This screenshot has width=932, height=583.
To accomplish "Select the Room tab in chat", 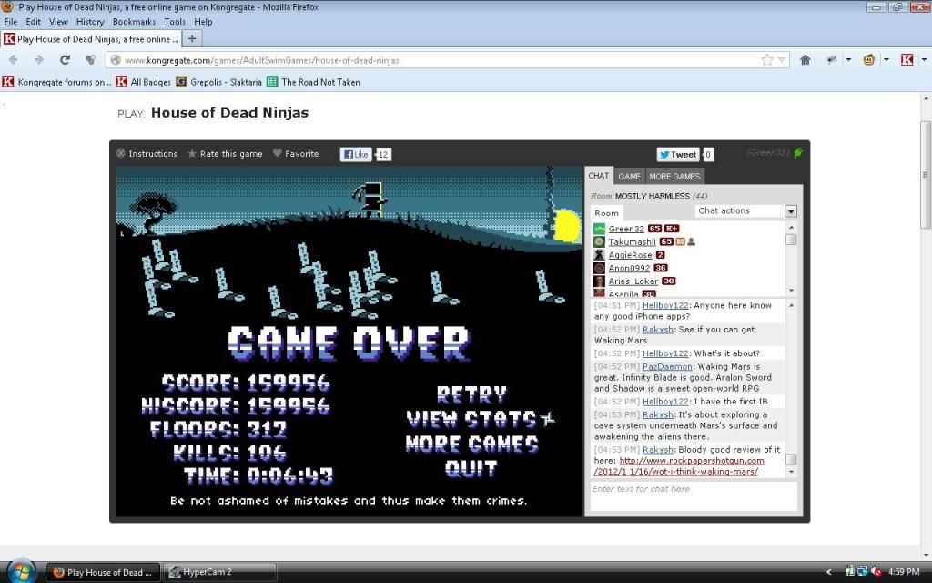I will click(x=606, y=213).
